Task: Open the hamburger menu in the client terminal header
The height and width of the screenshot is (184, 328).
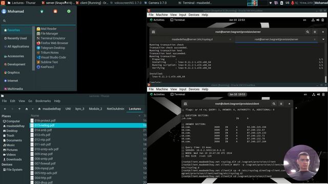Action: (281, 104)
